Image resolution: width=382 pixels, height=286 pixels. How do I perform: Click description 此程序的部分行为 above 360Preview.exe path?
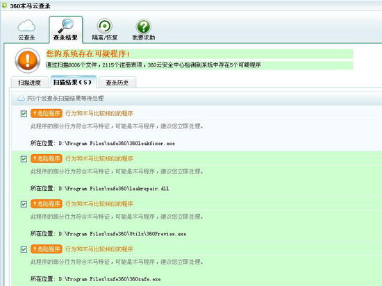point(117,217)
